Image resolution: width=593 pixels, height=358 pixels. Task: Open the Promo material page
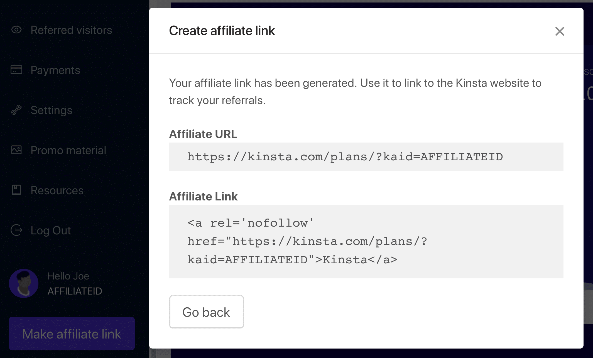pyautogui.click(x=68, y=150)
